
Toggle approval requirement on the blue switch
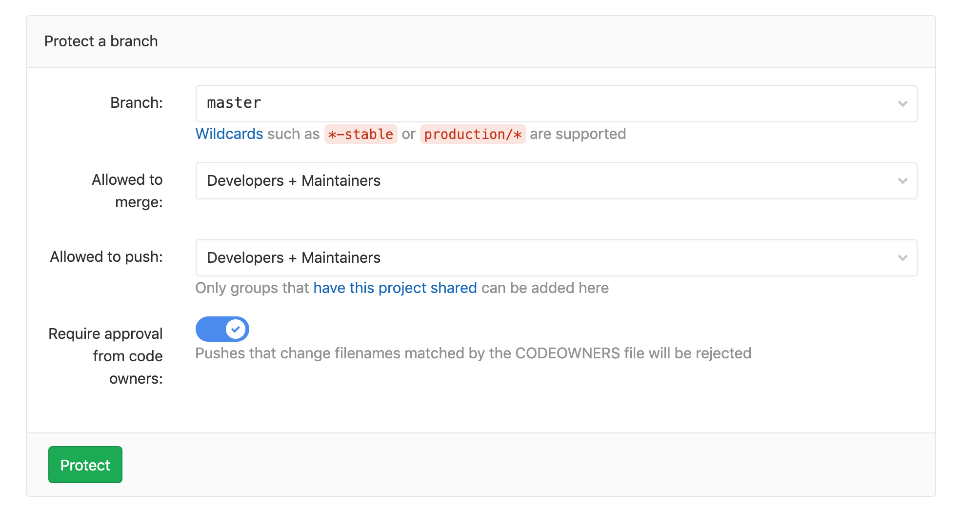point(222,329)
